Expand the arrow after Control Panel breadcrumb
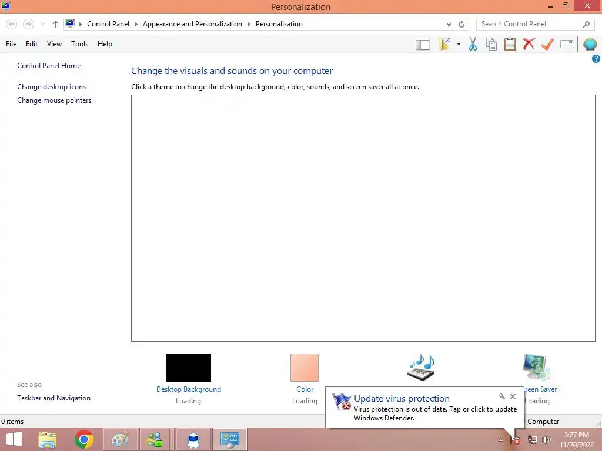The width and height of the screenshot is (602, 451). tap(136, 24)
